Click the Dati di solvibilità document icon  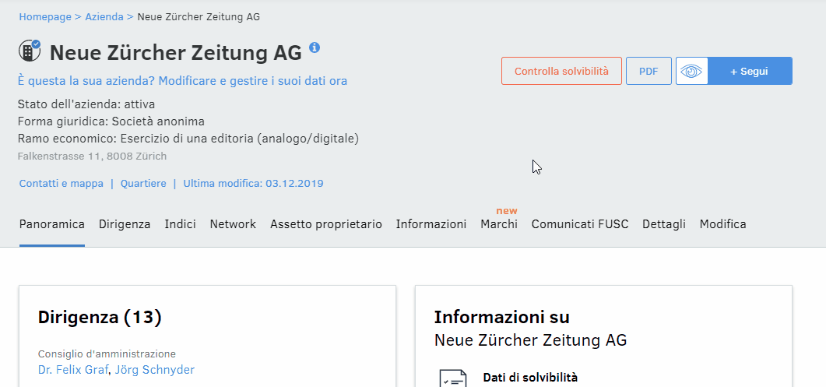(452, 378)
